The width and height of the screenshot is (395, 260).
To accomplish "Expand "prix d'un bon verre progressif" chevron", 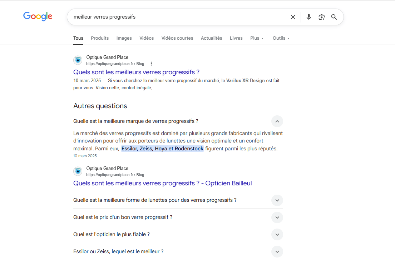I will [277, 217].
